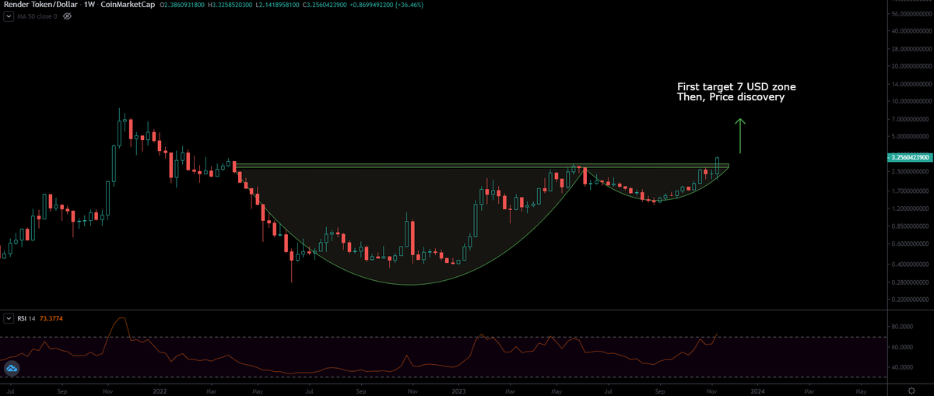
Task: Click the TradingView cloud logo icon
Action: (x=11, y=370)
